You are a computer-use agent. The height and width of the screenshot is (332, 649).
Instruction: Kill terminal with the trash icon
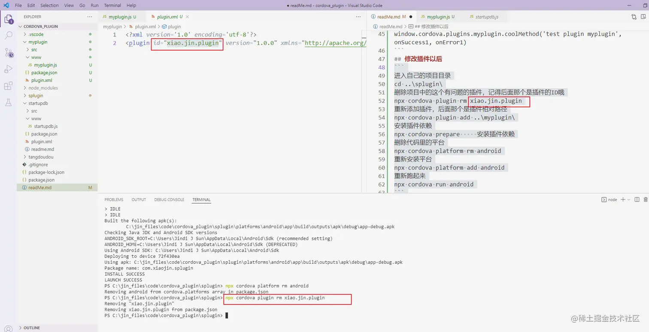coord(645,199)
